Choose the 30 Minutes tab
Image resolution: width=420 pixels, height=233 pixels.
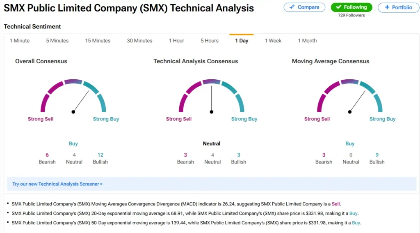(x=139, y=41)
